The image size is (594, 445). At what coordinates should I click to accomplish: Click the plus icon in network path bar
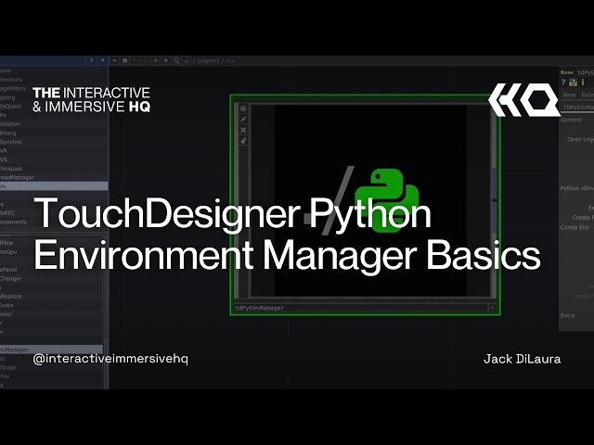tap(154, 60)
